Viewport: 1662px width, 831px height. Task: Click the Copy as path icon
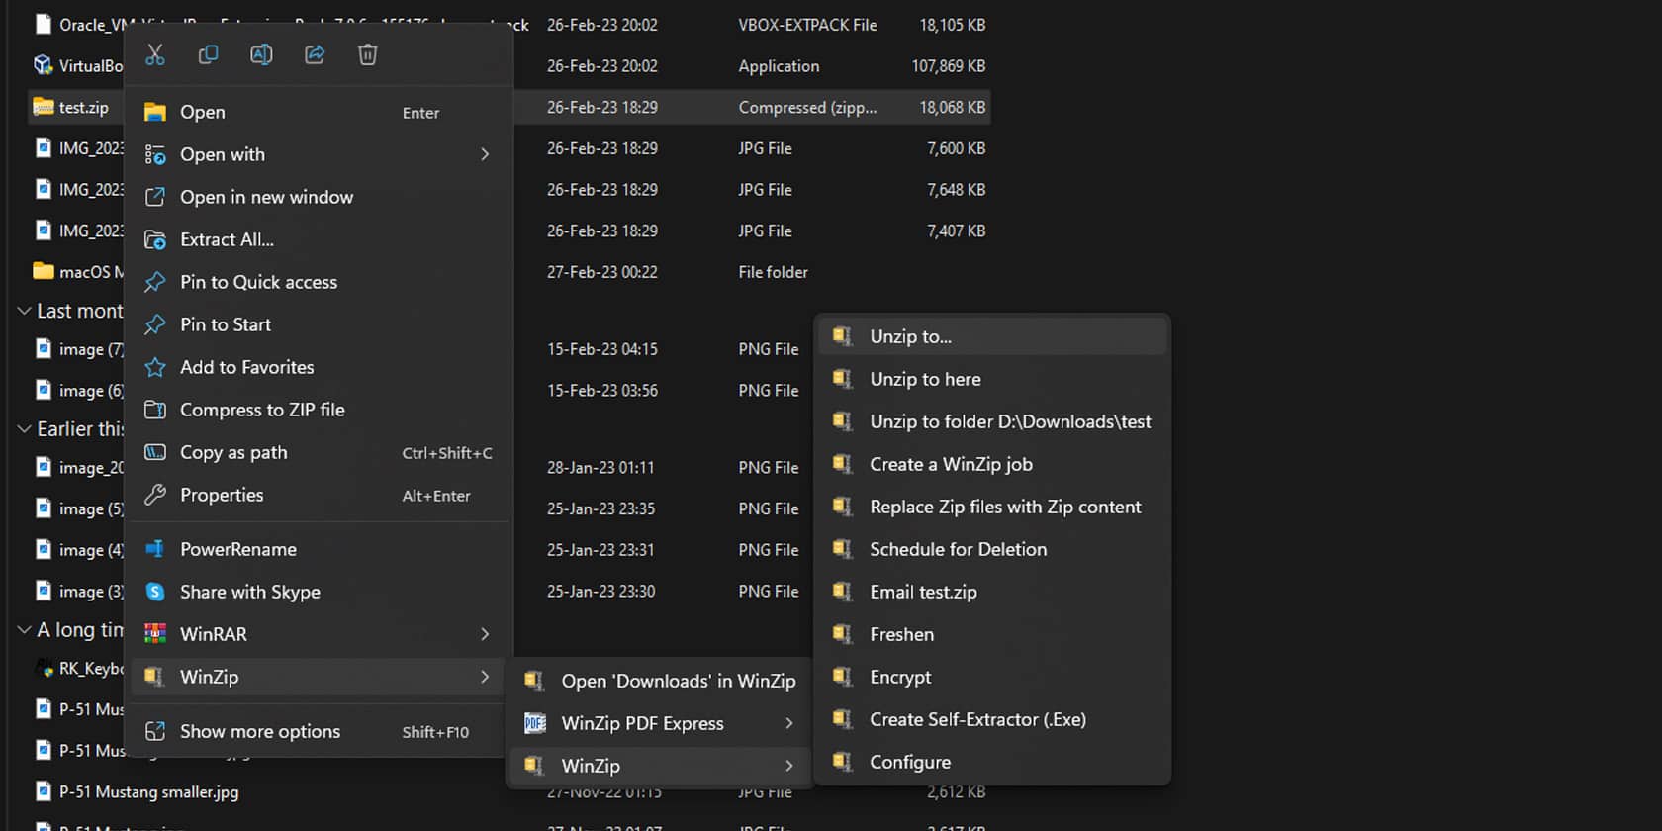(155, 452)
